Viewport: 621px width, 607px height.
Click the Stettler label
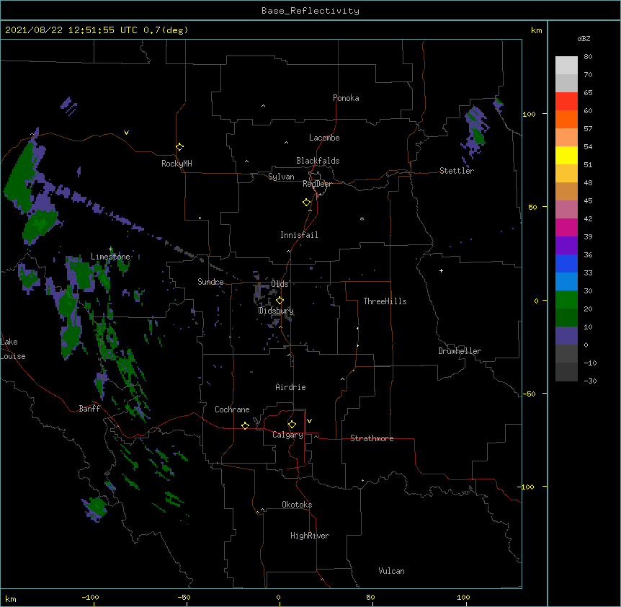[457, 171]
